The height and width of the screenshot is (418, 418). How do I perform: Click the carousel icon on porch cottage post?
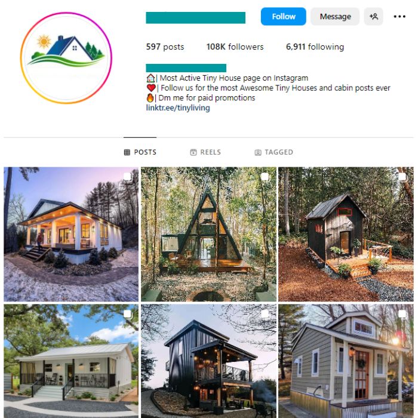click(x=127, y=177)
